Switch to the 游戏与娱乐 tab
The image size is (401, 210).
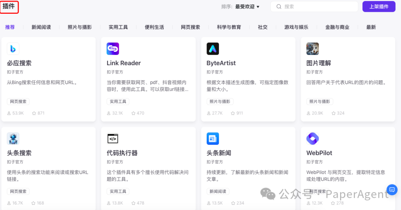click(296, 27)
